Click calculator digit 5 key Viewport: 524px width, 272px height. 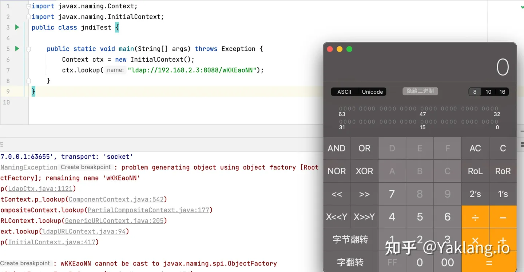420,217
